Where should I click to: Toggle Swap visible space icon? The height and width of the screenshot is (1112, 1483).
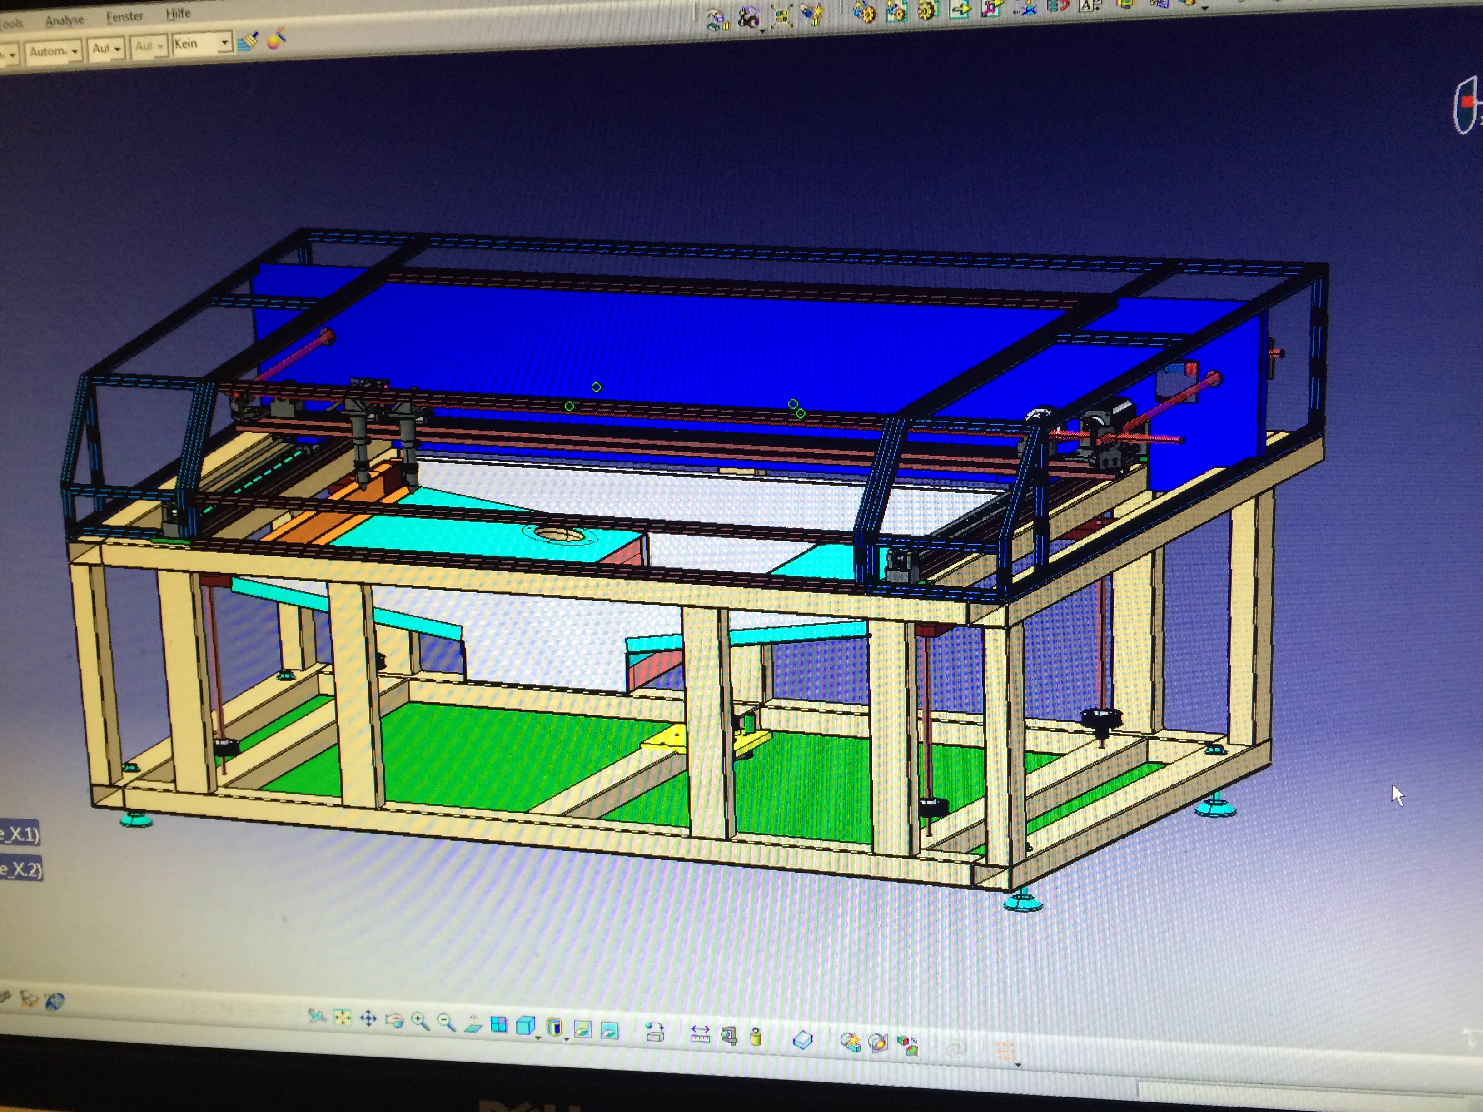(609, 1031)
